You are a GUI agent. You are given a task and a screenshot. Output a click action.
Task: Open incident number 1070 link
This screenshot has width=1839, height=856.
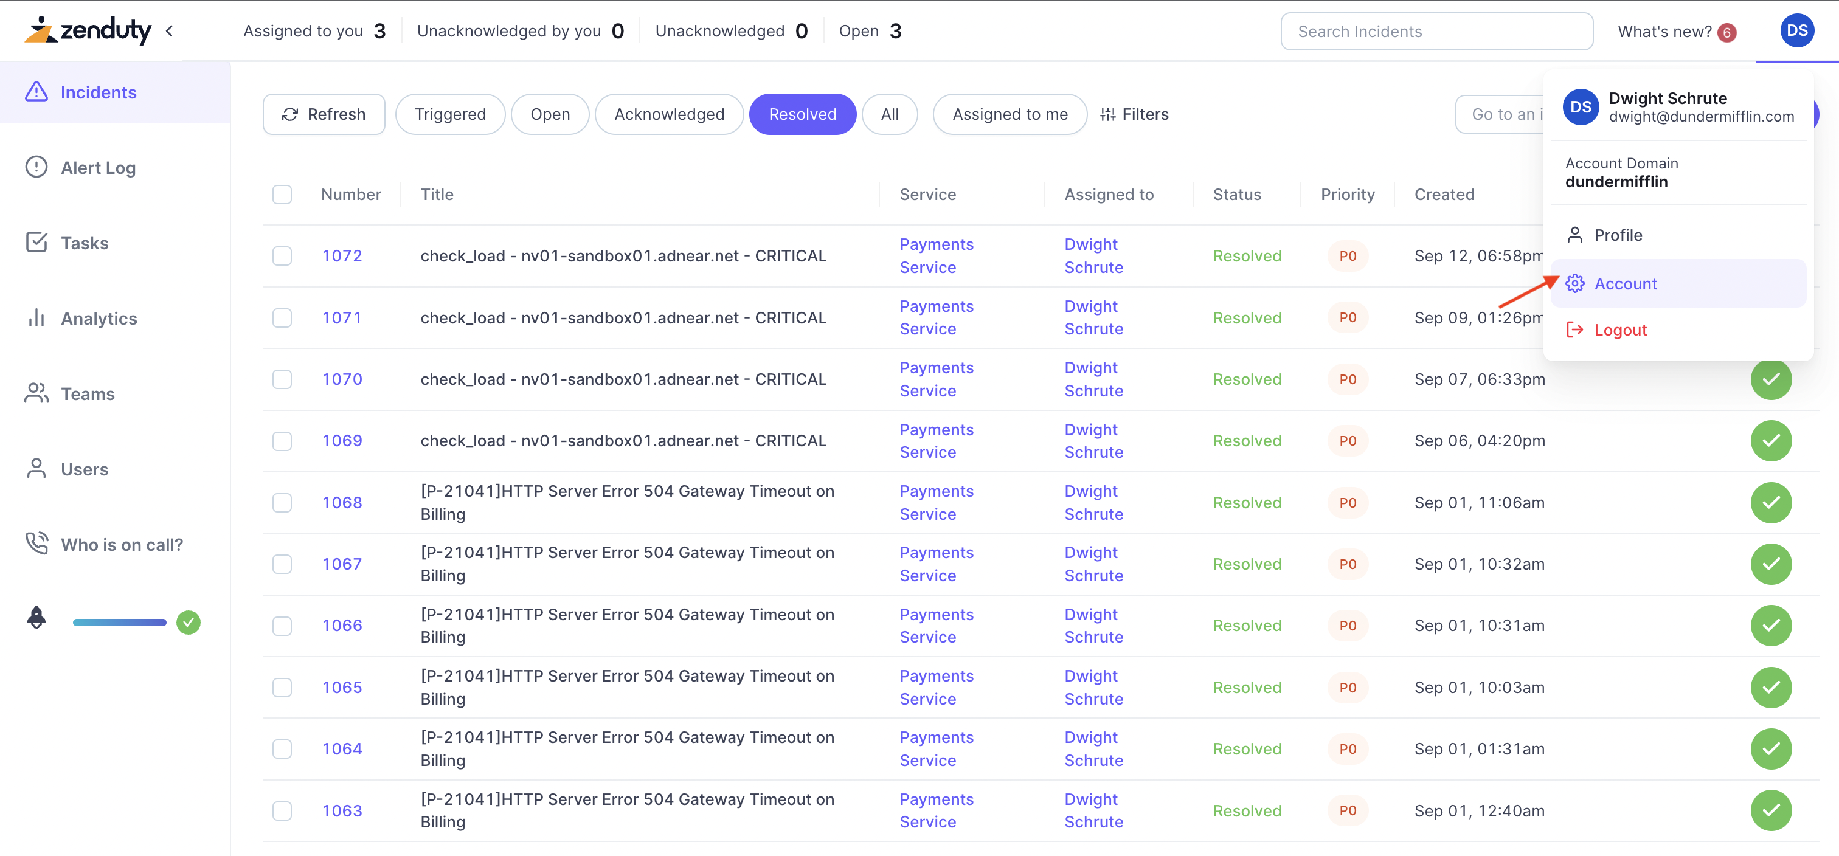(x=342, y=379)
